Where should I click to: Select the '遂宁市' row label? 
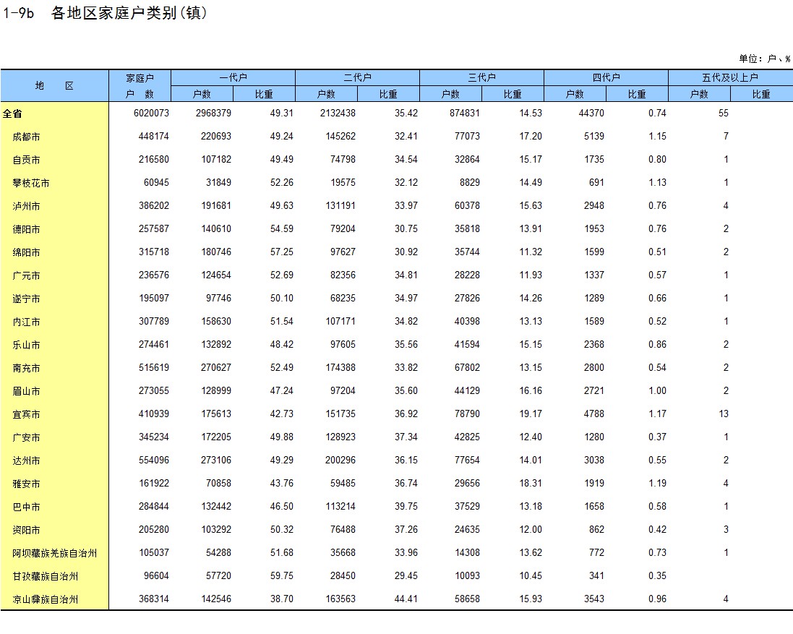point(26,299)
